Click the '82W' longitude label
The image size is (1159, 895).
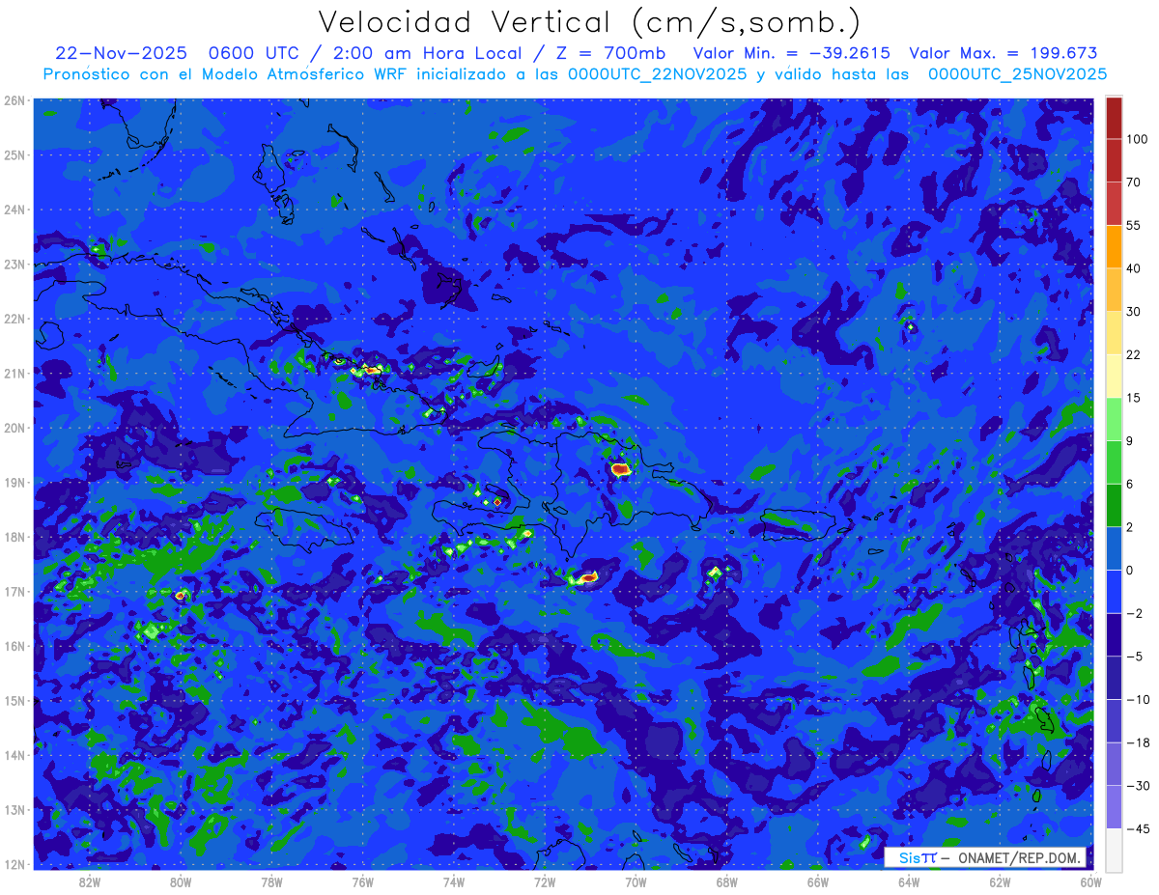pyautogui.click(x=90, y=881)
